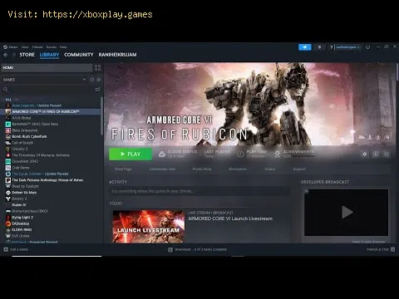Select EVE Online in the list
399x299 pixels.
21,236
